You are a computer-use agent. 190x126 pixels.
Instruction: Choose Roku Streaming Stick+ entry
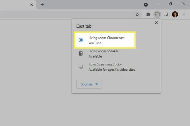coord(107,67)
